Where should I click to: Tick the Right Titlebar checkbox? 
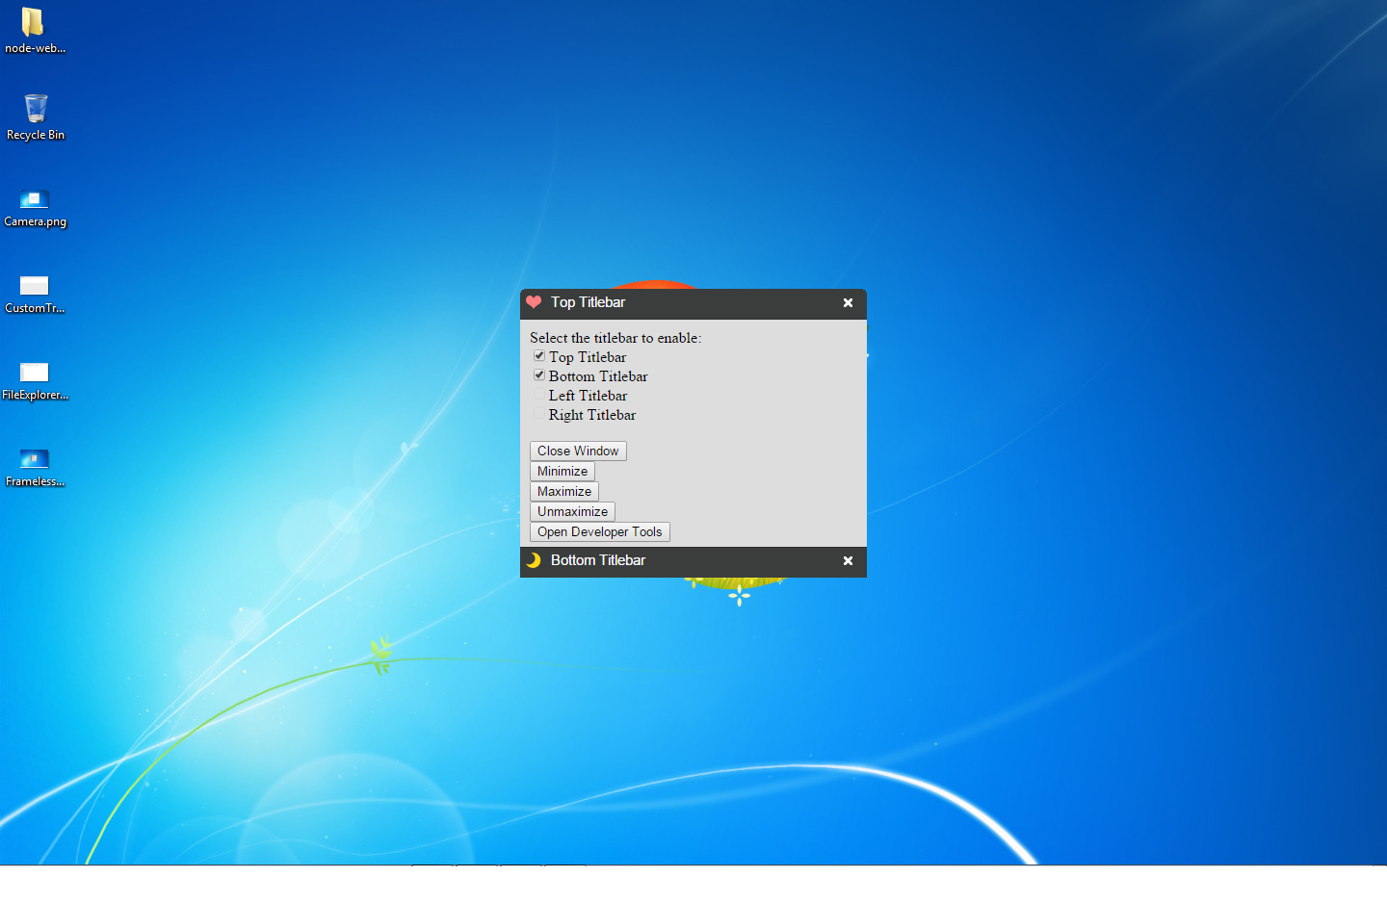coord(539,414)
